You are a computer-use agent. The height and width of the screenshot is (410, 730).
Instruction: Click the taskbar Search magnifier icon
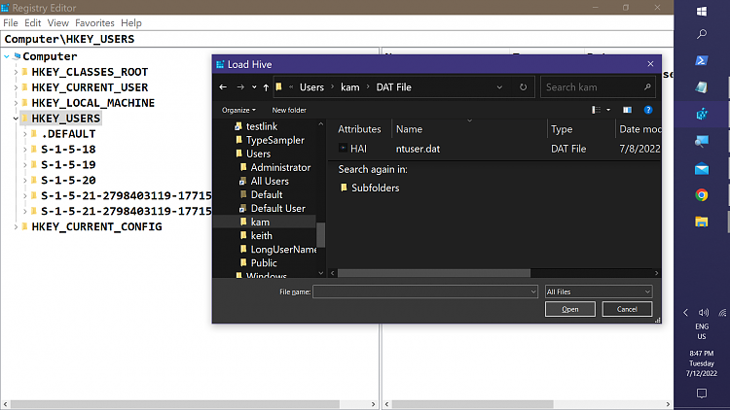tap(702, 34)
